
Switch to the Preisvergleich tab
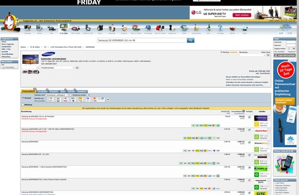tap(28, 91)
